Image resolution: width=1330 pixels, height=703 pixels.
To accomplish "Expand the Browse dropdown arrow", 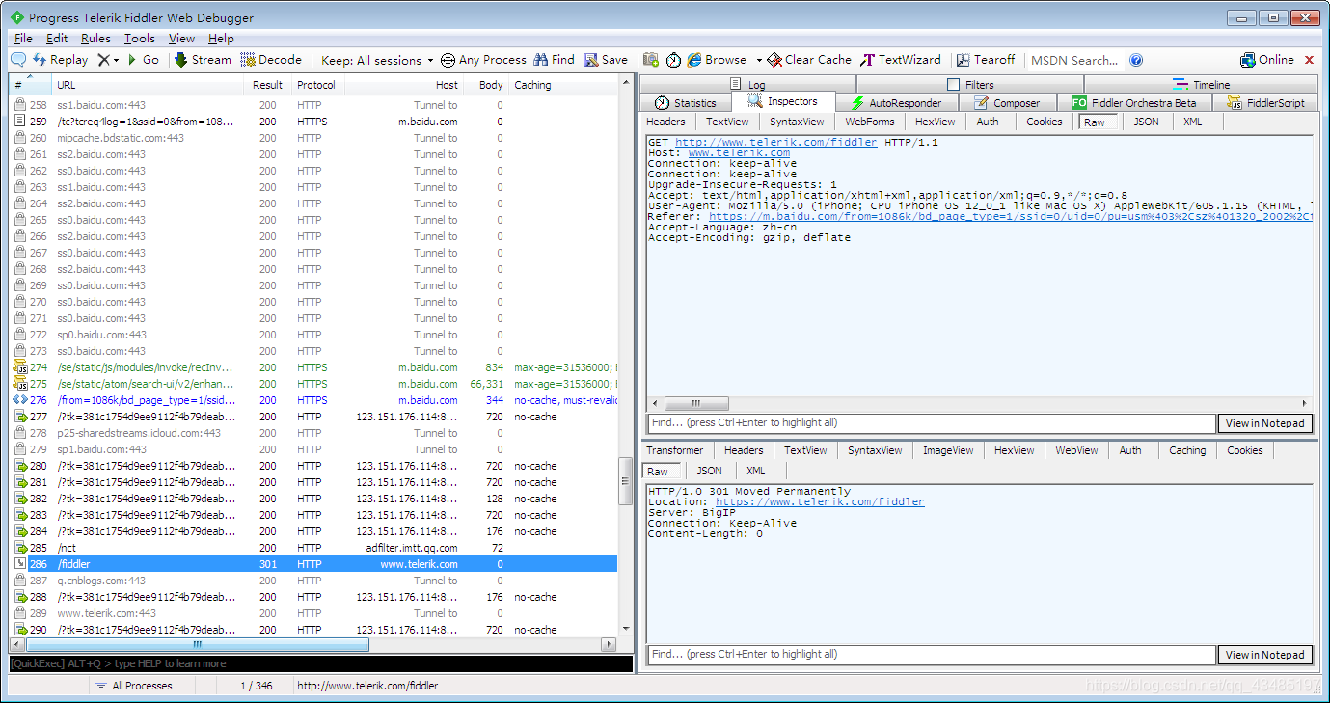I will (759, 60).
